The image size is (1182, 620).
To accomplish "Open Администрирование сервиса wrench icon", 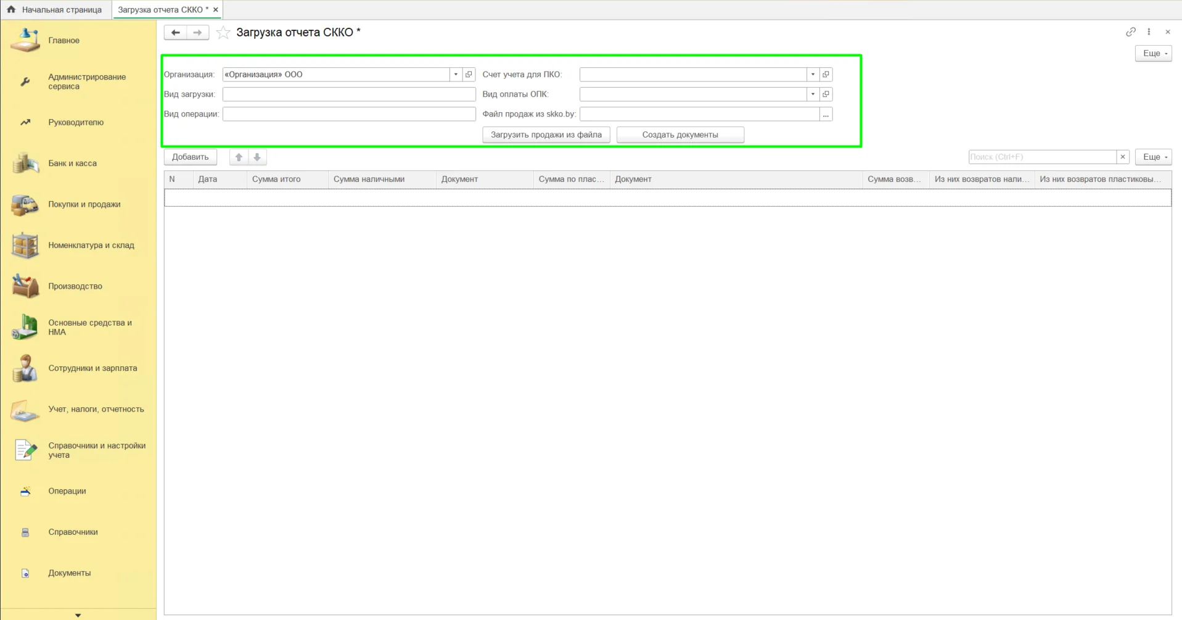I will point(25,81).
